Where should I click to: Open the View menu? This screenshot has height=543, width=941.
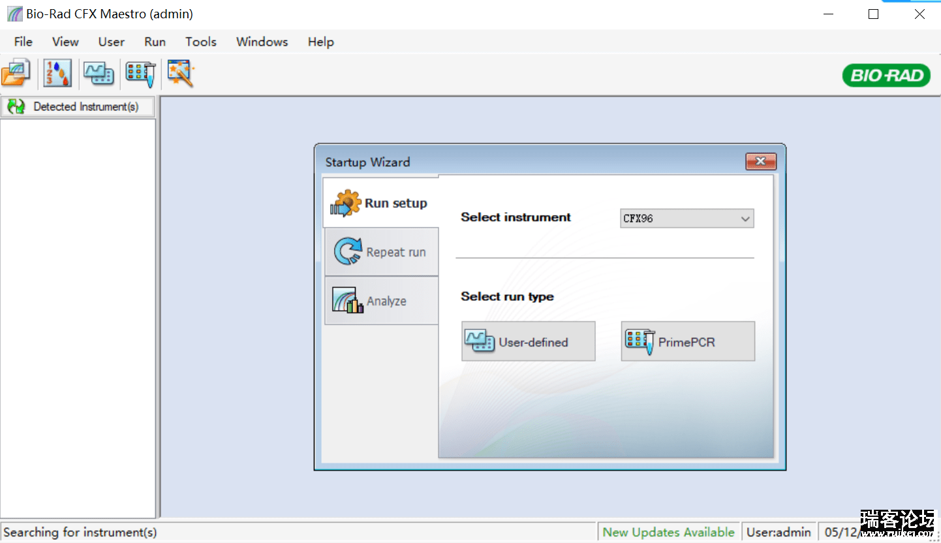[x=65, y=42]
